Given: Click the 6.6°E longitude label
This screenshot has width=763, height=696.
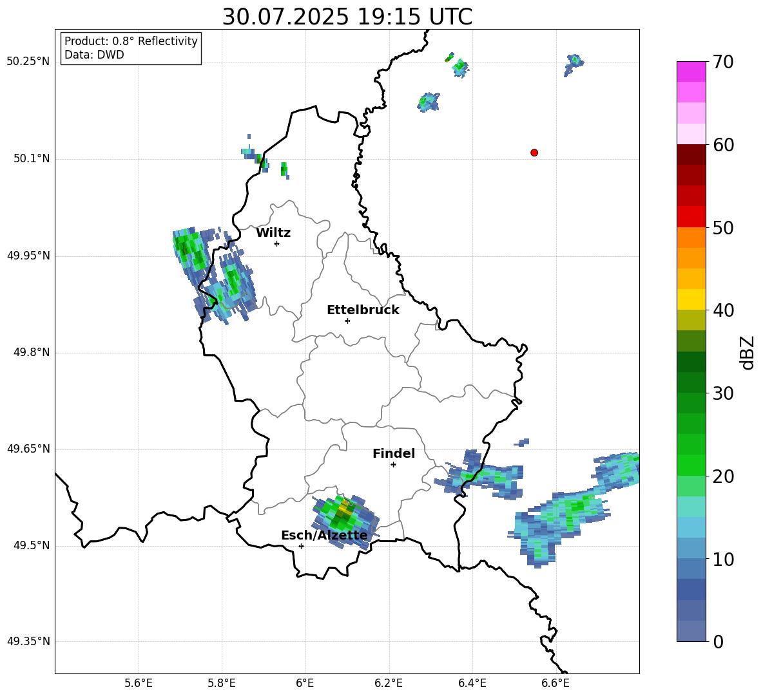Looking at the screenshot, I should coord(555,683).
